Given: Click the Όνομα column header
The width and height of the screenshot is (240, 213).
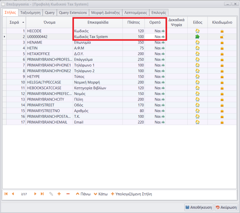Looking at the screenshot, I should (49, 22).
